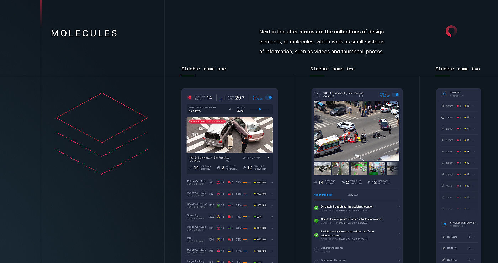
Task: Toggle Auto Resolve switch in sidebar two
Action: (395, 95)
